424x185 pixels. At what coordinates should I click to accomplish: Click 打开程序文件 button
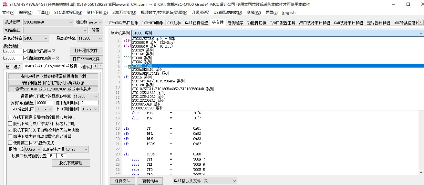pyautogui.click(x=86, y=51)
